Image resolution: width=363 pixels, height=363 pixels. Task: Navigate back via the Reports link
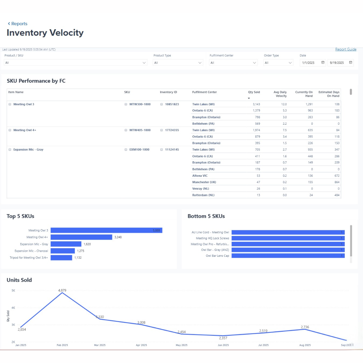[x=19, y=24]
